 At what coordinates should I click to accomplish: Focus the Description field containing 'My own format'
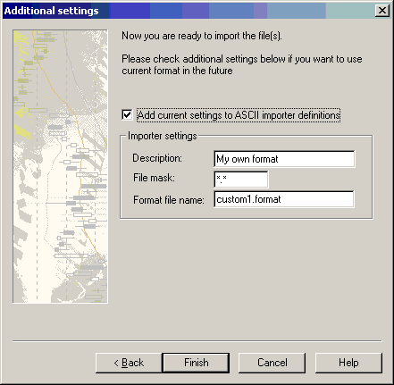click(284, 159)
